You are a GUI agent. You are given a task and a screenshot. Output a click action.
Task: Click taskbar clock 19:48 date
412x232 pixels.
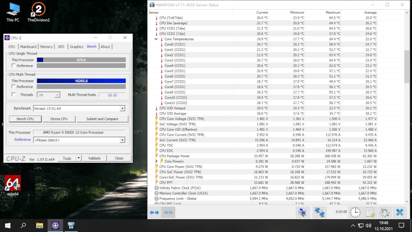click(384, 226)
